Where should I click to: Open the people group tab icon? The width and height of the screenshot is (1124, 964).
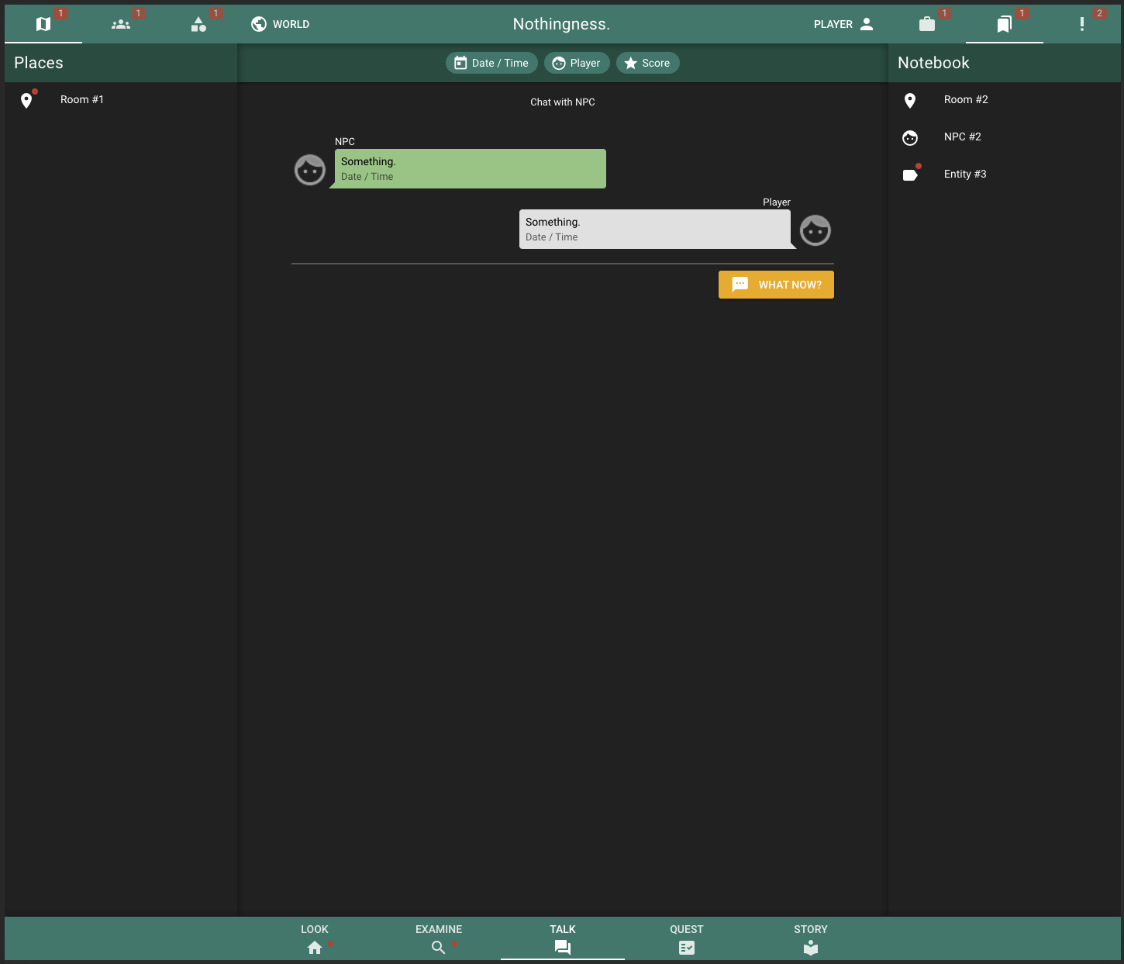[121, 24]
